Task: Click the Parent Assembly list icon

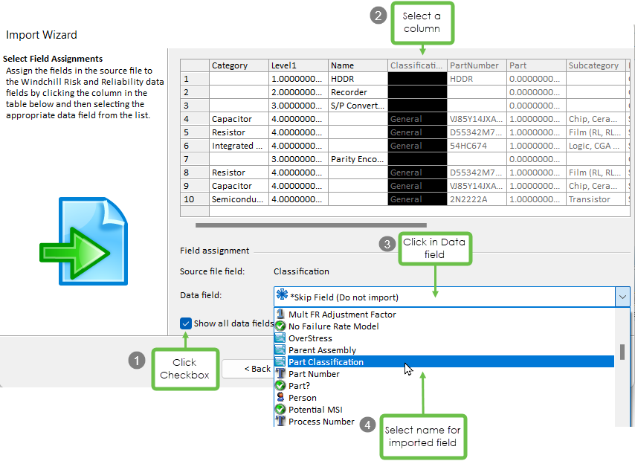Action: [x=280, y=349]
